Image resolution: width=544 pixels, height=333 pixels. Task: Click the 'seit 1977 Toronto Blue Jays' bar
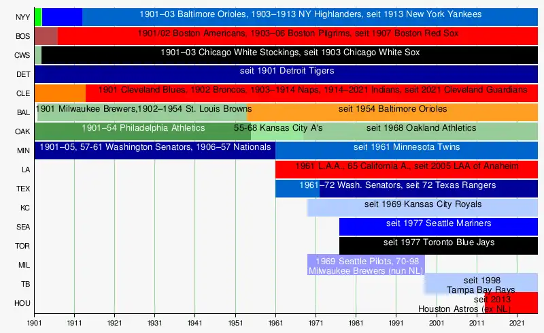click(439, 246)
